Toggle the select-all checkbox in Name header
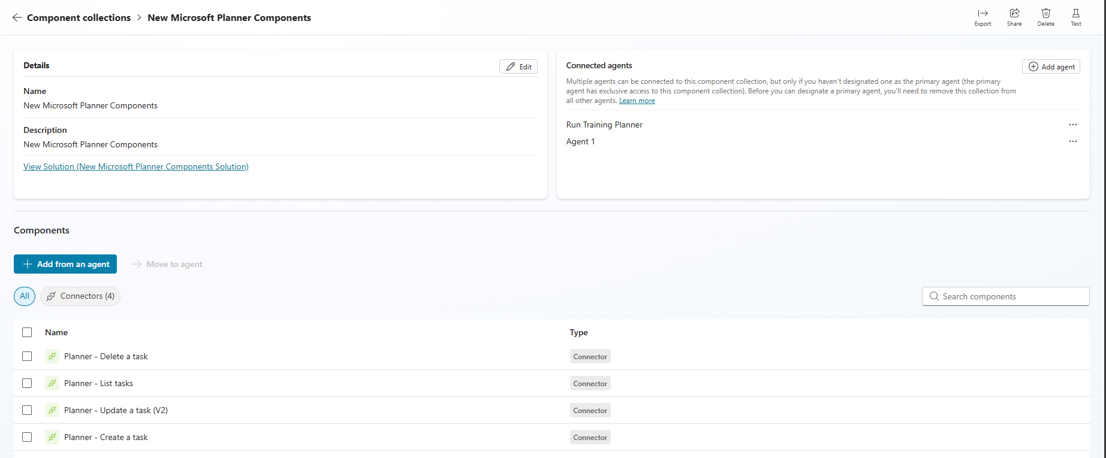 [x=27, y=332]
